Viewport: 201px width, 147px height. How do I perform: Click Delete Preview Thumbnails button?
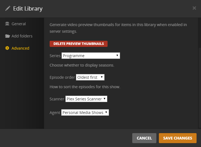point(78,44)
